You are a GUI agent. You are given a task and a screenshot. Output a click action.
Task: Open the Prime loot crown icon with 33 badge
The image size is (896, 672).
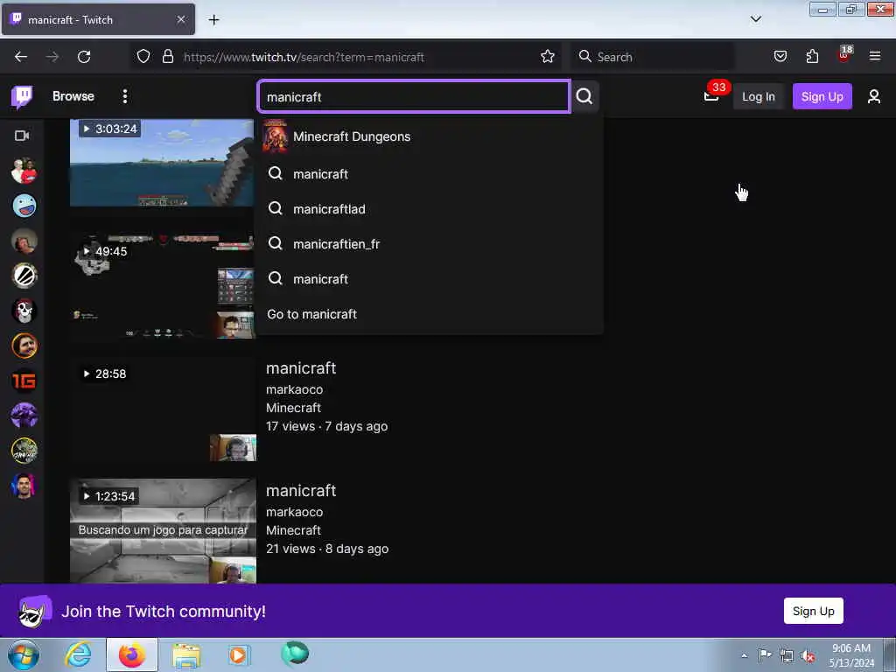pyautogui.click(x=711, y=96)
